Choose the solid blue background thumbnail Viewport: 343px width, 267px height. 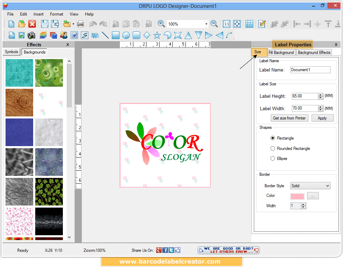[19, 132]
